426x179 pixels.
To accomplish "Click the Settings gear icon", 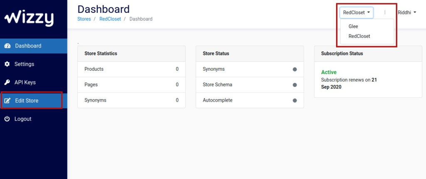I will coord(7,64).
